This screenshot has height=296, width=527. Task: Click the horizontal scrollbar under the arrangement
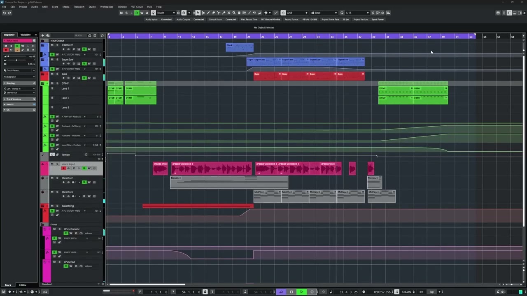(x=147, y=284)
